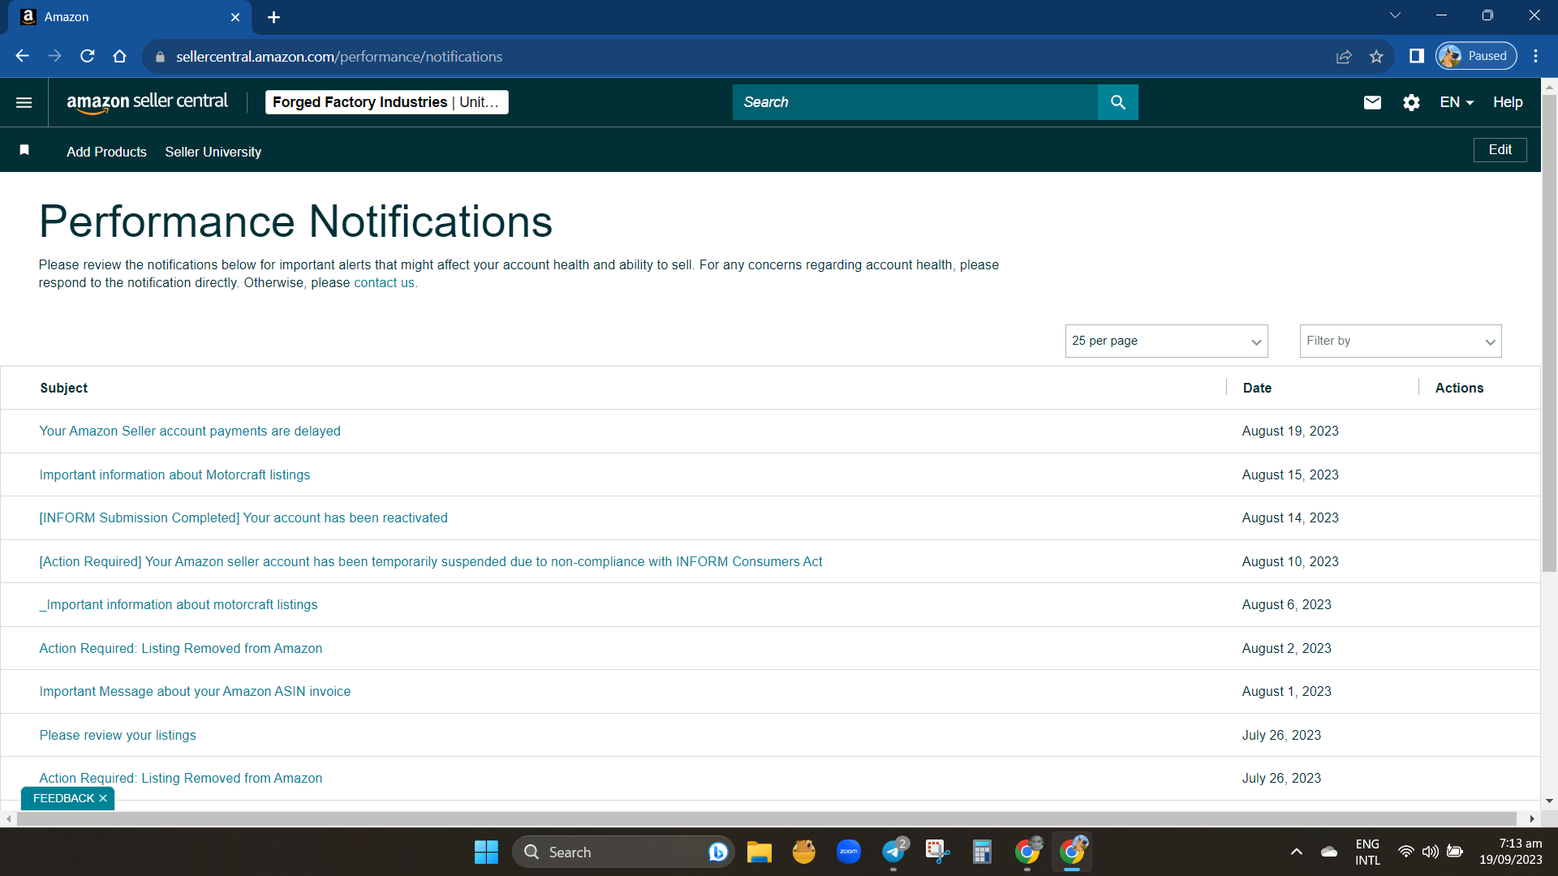
Task: Open the EN language dropdown
Action: 1457,102
